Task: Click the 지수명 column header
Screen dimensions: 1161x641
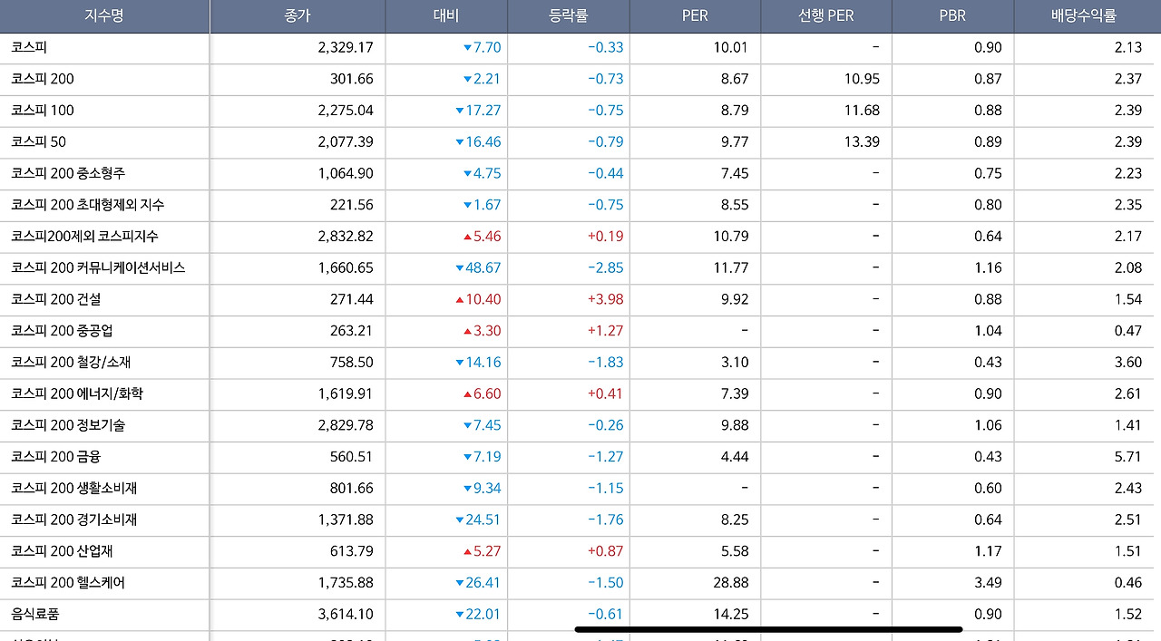Action: coord(104,15)
